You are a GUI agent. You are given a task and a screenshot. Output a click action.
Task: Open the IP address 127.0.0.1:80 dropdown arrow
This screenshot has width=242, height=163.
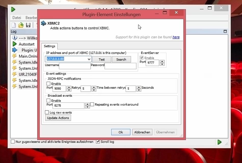(89, 59)
